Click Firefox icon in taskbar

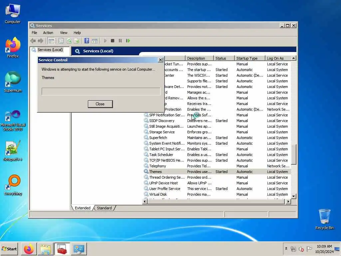29,249
